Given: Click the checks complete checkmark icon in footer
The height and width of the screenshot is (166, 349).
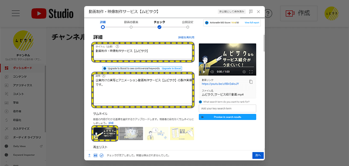Looking at the screenshot, I should [x=102, y=156].
